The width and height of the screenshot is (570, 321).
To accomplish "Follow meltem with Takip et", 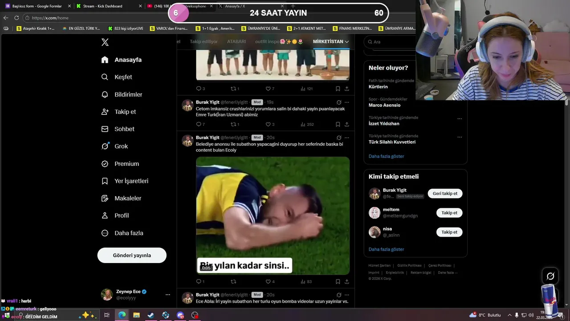I will (449, 213).
